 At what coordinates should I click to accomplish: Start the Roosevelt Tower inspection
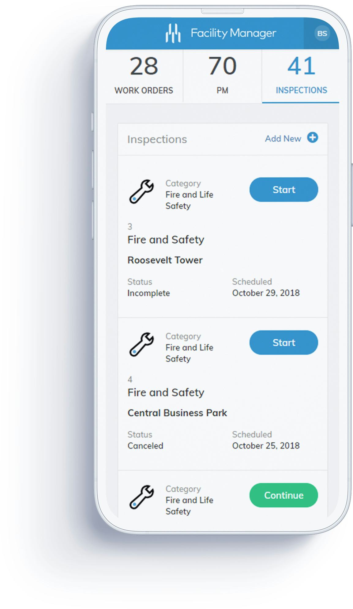(x=284, y=190)
